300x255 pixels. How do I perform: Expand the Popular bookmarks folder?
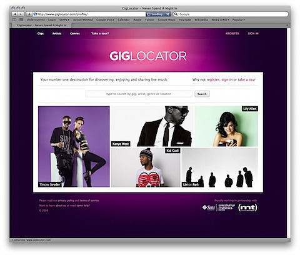click(239, 20)
